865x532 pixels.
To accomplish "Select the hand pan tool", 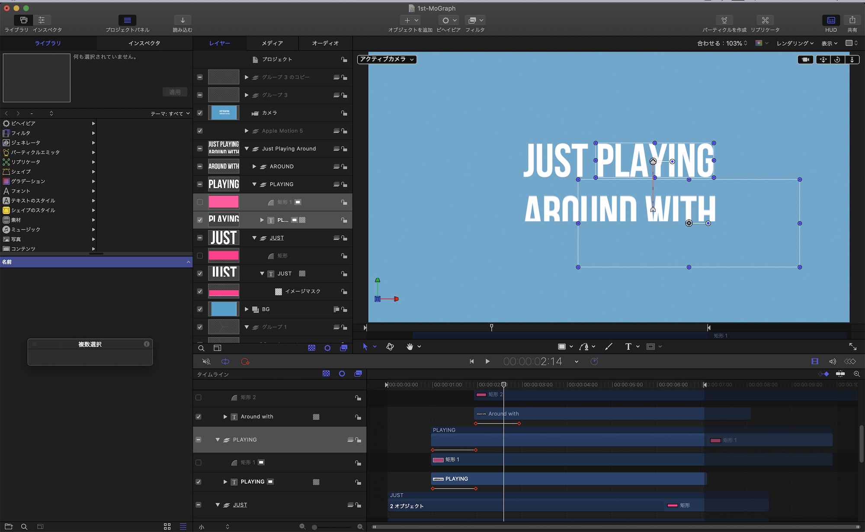I will (x=410, y=347).
